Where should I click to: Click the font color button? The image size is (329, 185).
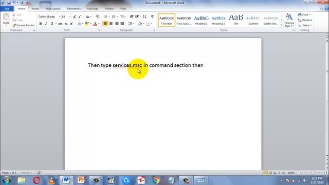pyautogui.click(x=95, y=24)
